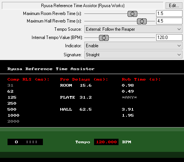Adjust Maximum Hall Reverb Time slider handle

click(142, 21)
